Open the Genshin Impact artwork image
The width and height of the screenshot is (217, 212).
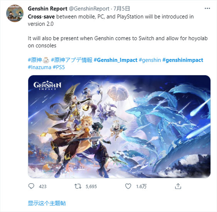coord(119,126)
